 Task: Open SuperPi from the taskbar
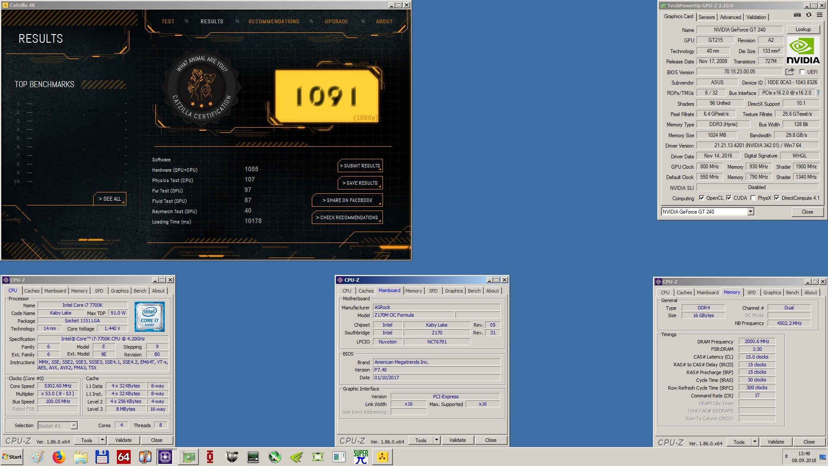click(x=361, y=457)
